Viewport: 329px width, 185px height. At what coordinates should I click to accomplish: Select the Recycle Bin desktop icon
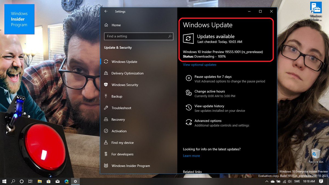[x=316, y=156]
